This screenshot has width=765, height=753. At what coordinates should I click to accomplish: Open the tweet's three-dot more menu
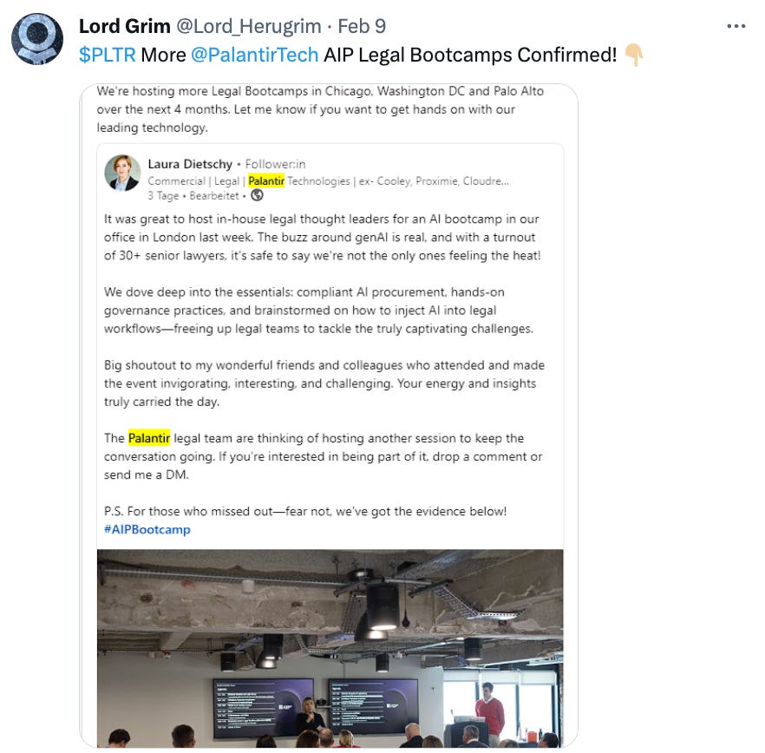pos(736,26)
